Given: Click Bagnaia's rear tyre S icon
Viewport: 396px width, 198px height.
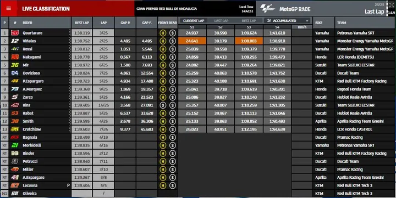Looking at the screenshot, I should [173, 137].
